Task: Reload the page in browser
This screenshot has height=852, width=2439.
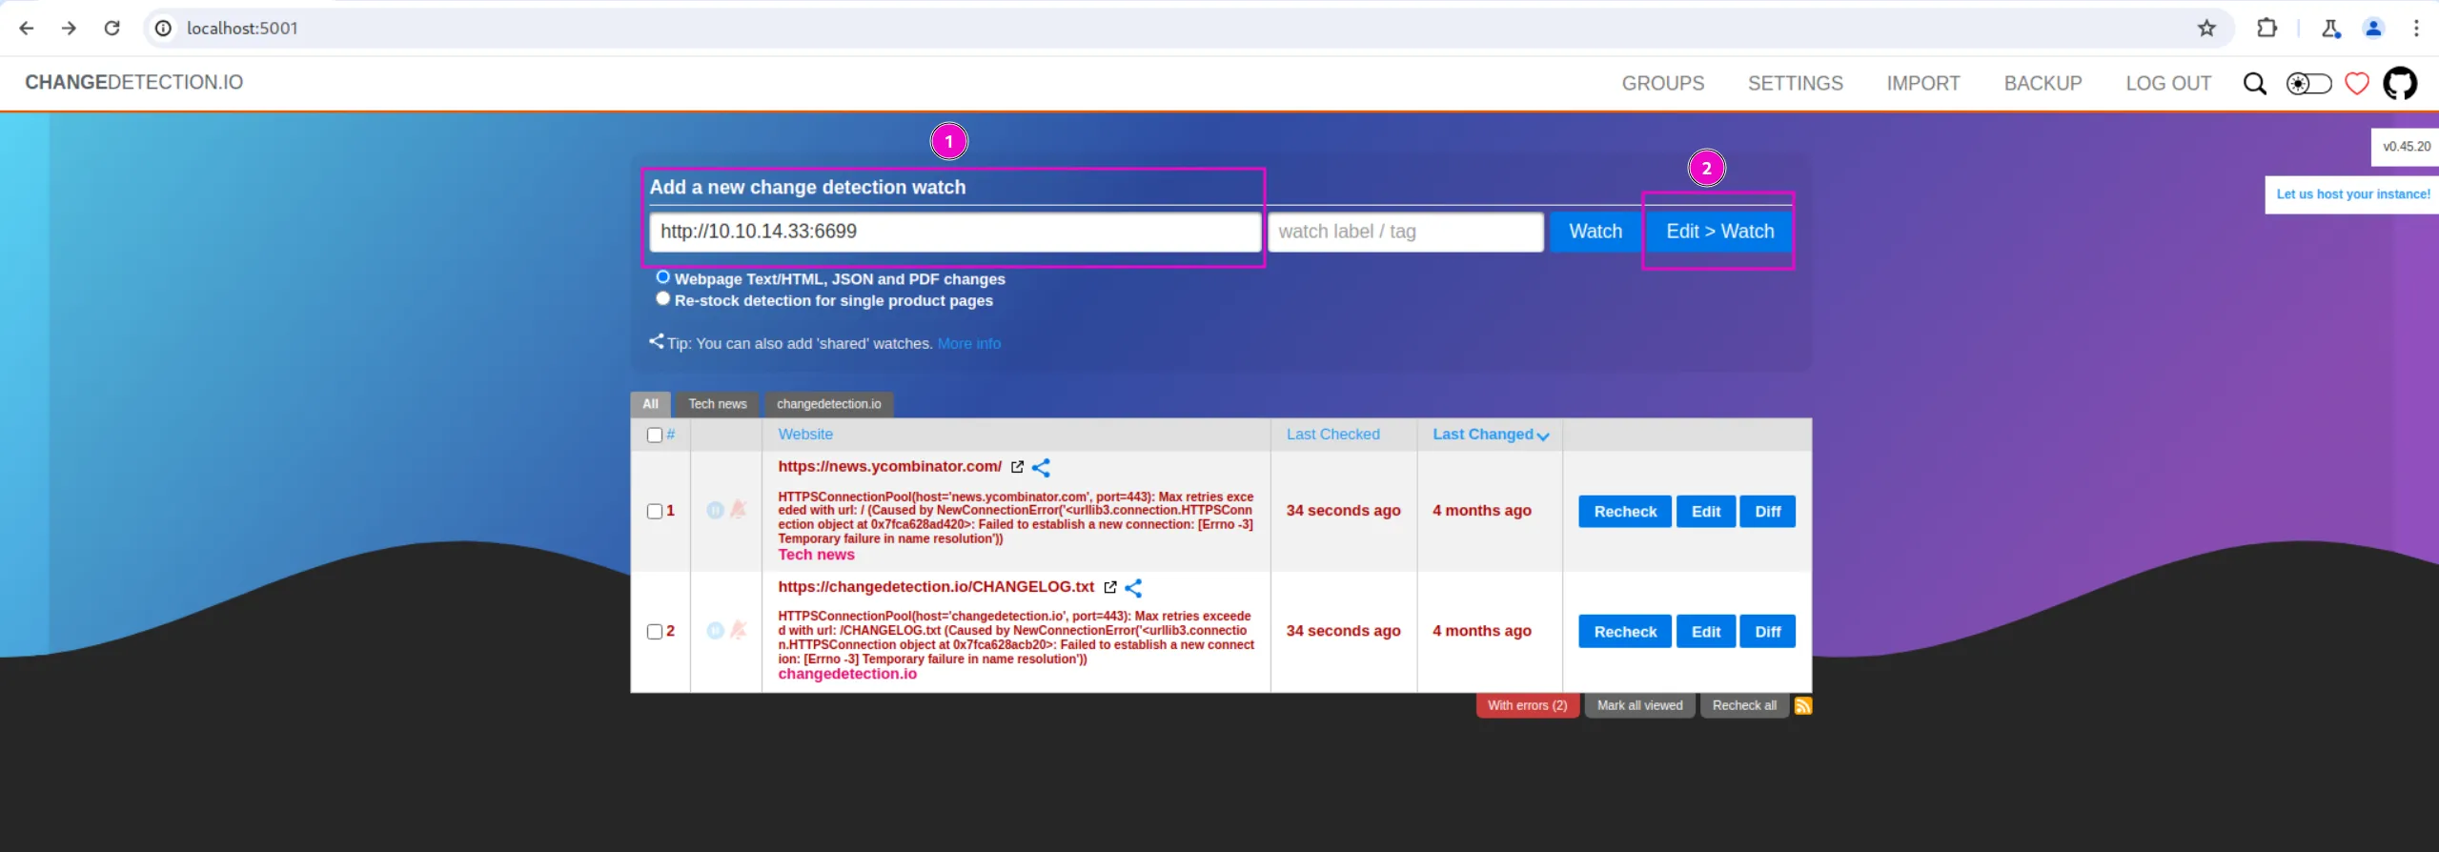Action: [x=112, y=28]
